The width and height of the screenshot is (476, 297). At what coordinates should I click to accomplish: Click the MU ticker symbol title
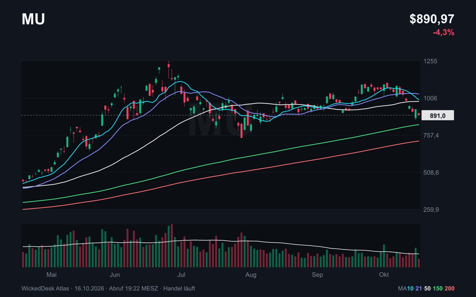[x=33, y=19]
